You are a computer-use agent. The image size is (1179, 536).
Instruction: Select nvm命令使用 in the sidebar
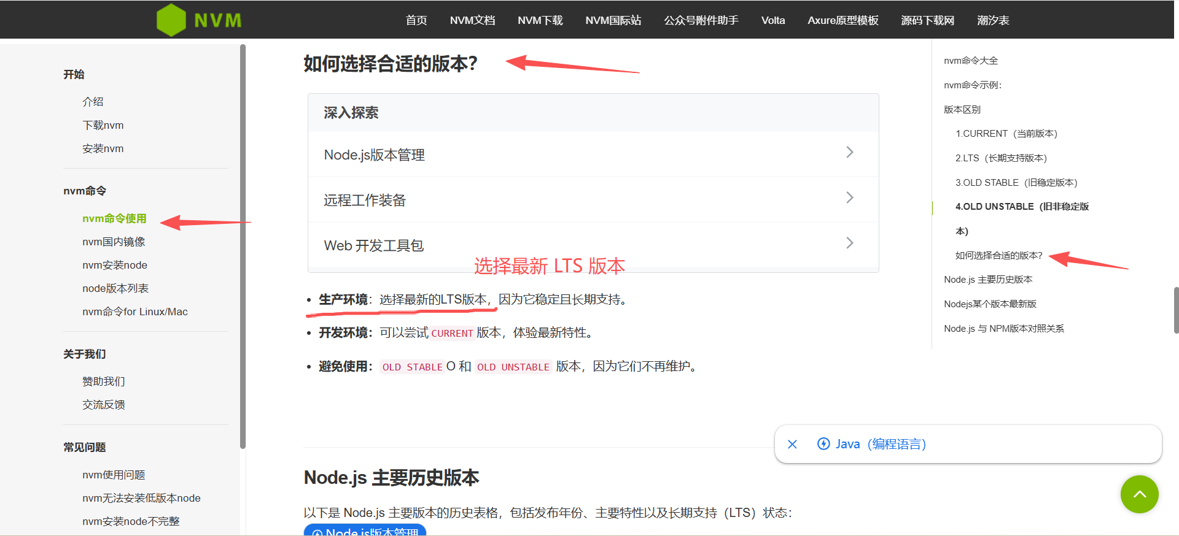pyautogui.click(x=114, y=218)
